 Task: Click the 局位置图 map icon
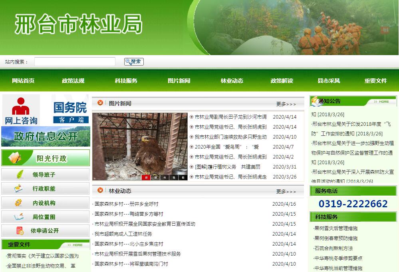coord(19,217)
